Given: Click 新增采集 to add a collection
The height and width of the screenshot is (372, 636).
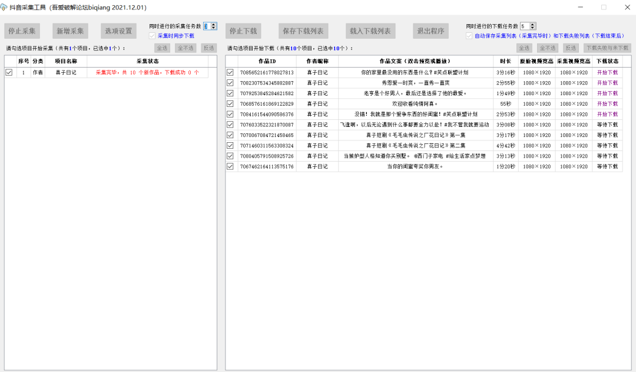Looking at the screenshot, I should (70, 31).
